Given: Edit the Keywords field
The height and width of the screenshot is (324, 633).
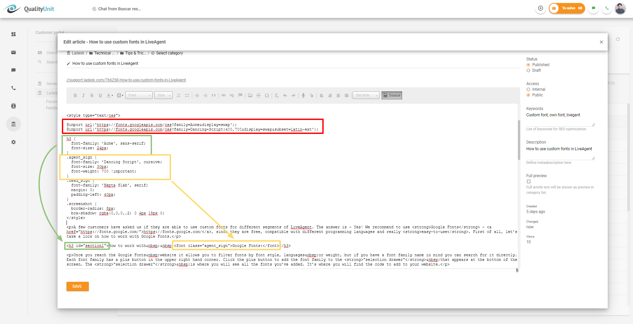Looking at the screenshot, I should [560, 119].
